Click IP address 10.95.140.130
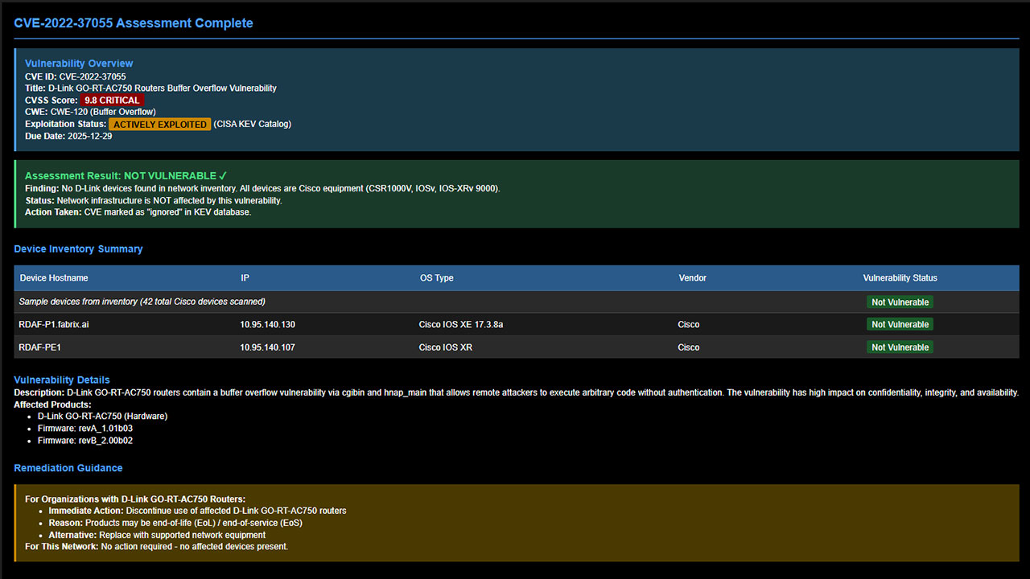1030x579 pixels. pyautogui.click(x=267, y=325)
